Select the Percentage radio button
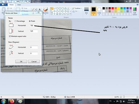 coord(15,21)
